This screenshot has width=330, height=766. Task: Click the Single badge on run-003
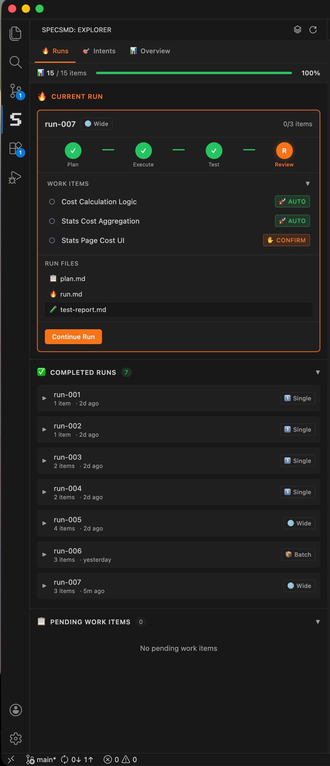point(298,461)
